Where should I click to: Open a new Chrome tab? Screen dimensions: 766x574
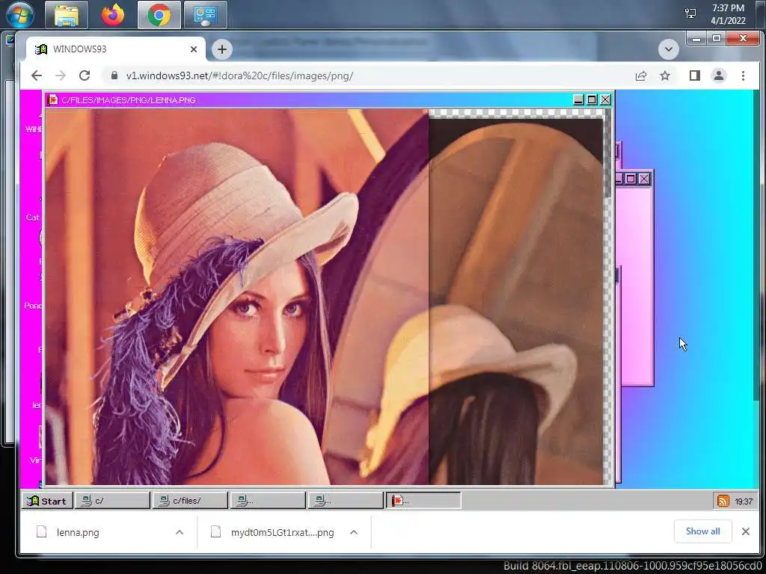pos(221,49)
